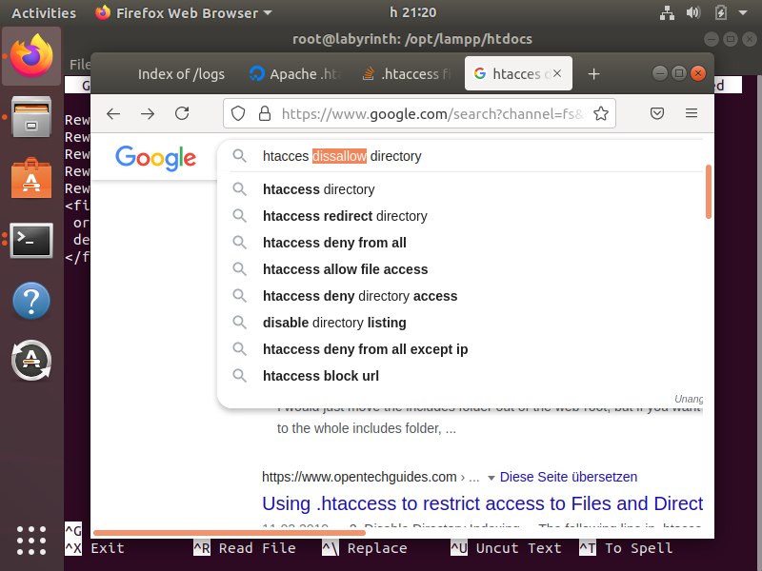Screen dimensions: 762x571
Task: Reload the Google search page
Action: (x=182, y=113)
